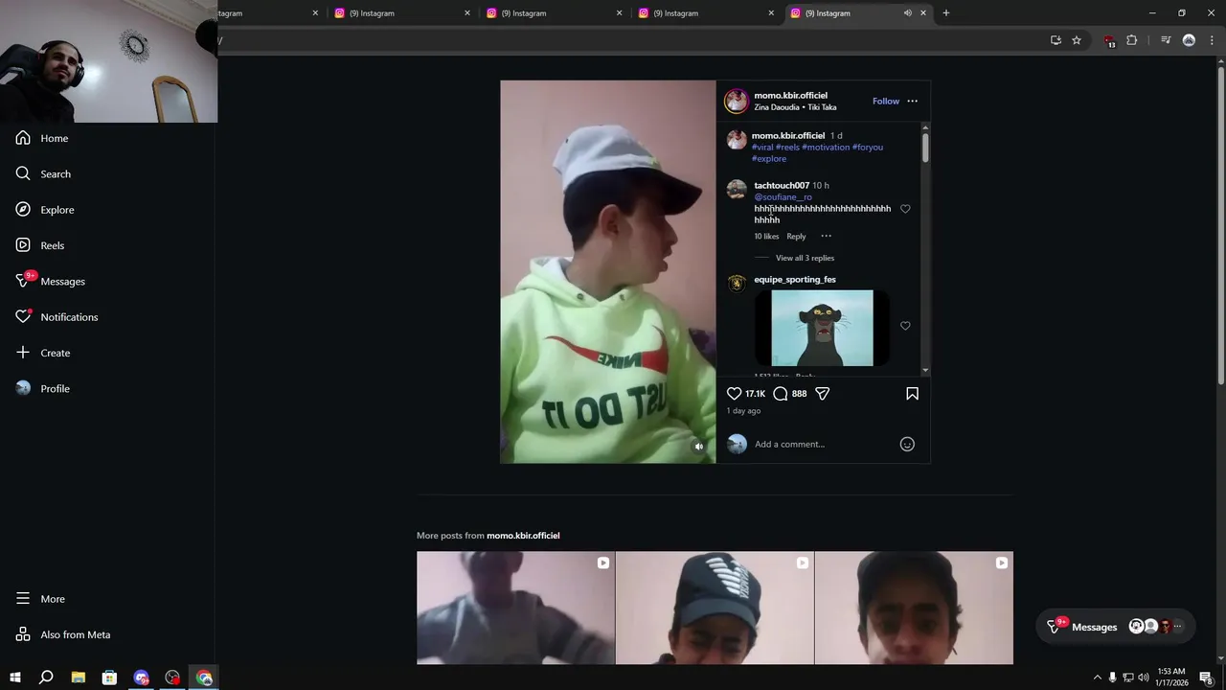Open equipe_sporting_fes profile link
Viewport: 1226px width, 690px height.
[x=795, y=280]
